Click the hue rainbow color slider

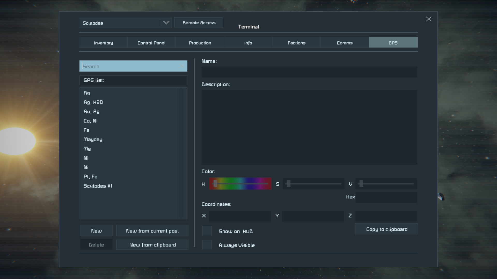240,184
